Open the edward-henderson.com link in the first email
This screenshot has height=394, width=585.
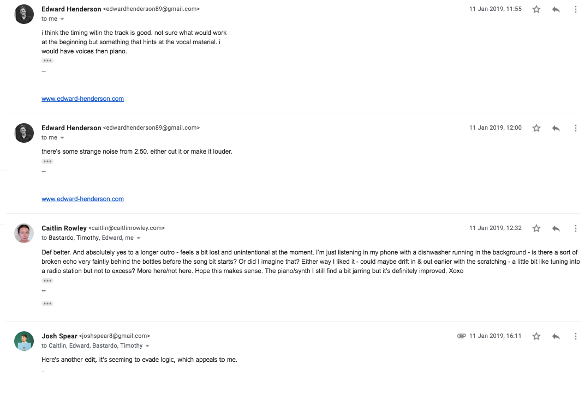pyautogui.click(x=82, y=99)
